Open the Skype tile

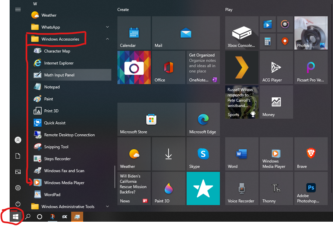coord(203,154)
